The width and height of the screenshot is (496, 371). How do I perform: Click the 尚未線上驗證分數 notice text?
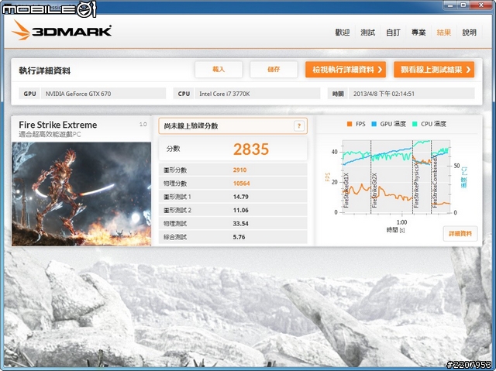point(191,126)
